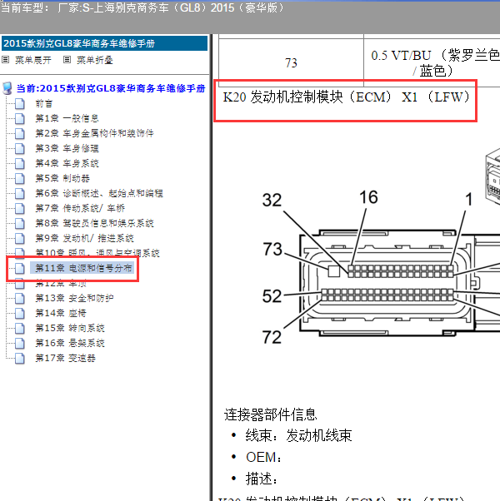The width and height of the screenshot is (500, 501).
Task: Open 第8章 驾驶员信息和娱乐系统
Action: (94, 223)
